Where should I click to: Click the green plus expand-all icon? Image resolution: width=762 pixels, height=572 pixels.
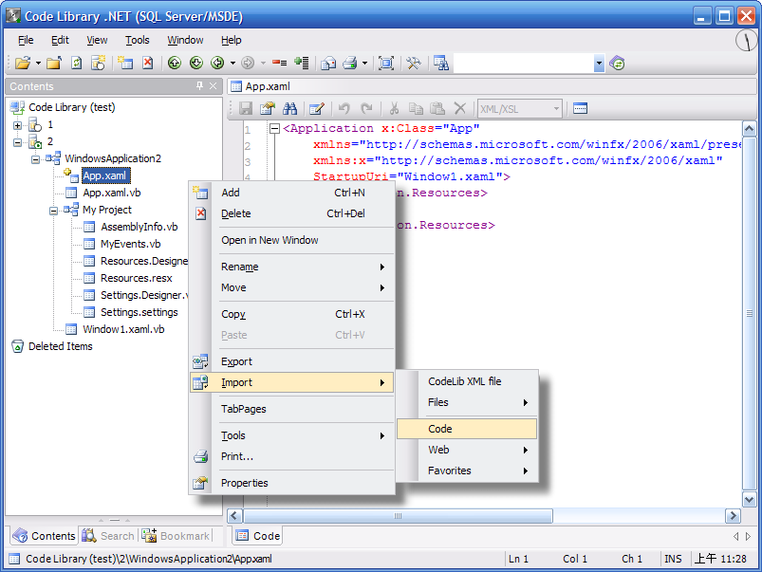(302, 64)
